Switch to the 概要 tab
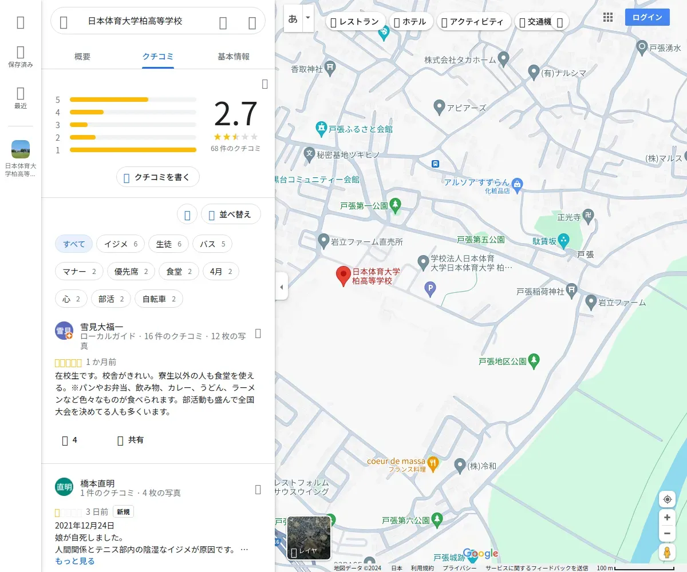The width and height of the screenshot is (687, 572). coord(82,57)
